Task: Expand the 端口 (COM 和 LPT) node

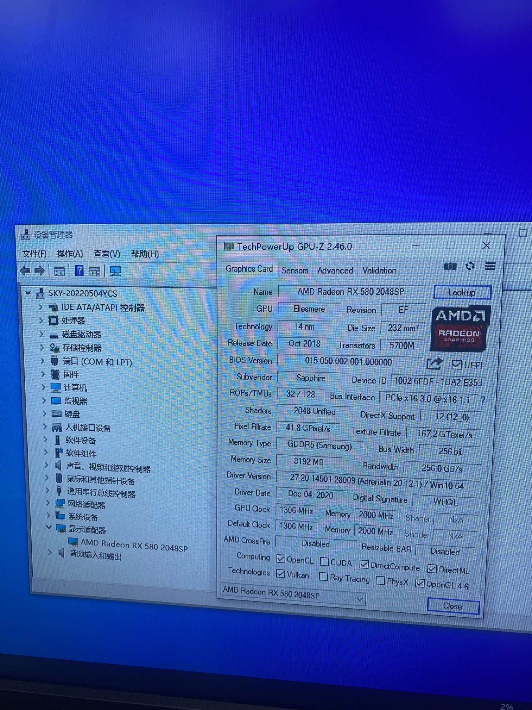Action: pos(42,361)
